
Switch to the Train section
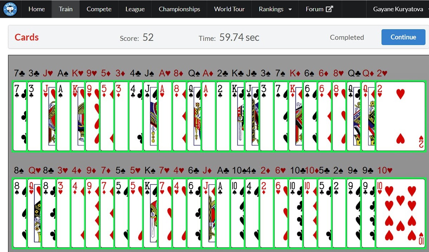(x=66, y=9)
